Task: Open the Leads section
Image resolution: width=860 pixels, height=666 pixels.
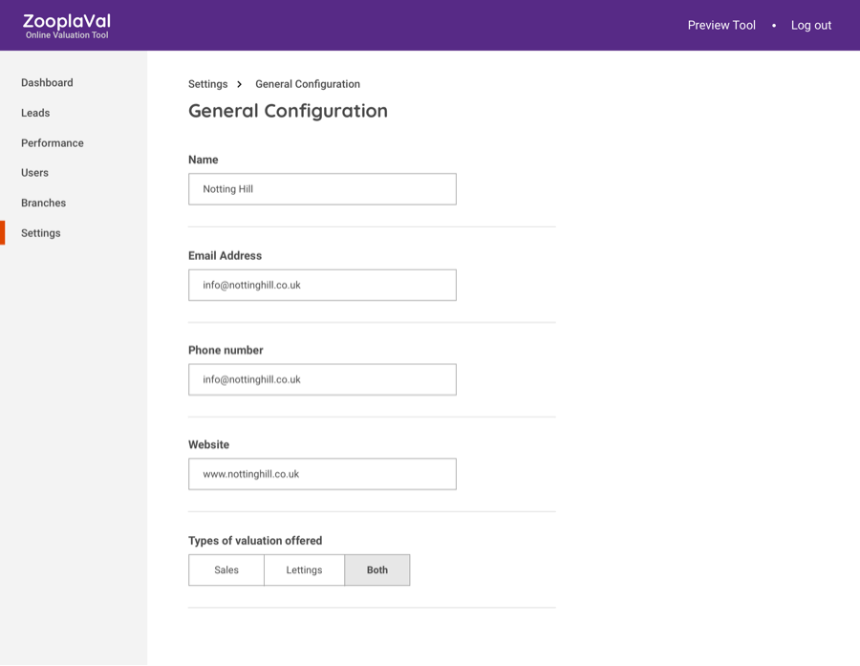Action: (x=35, y=113)
